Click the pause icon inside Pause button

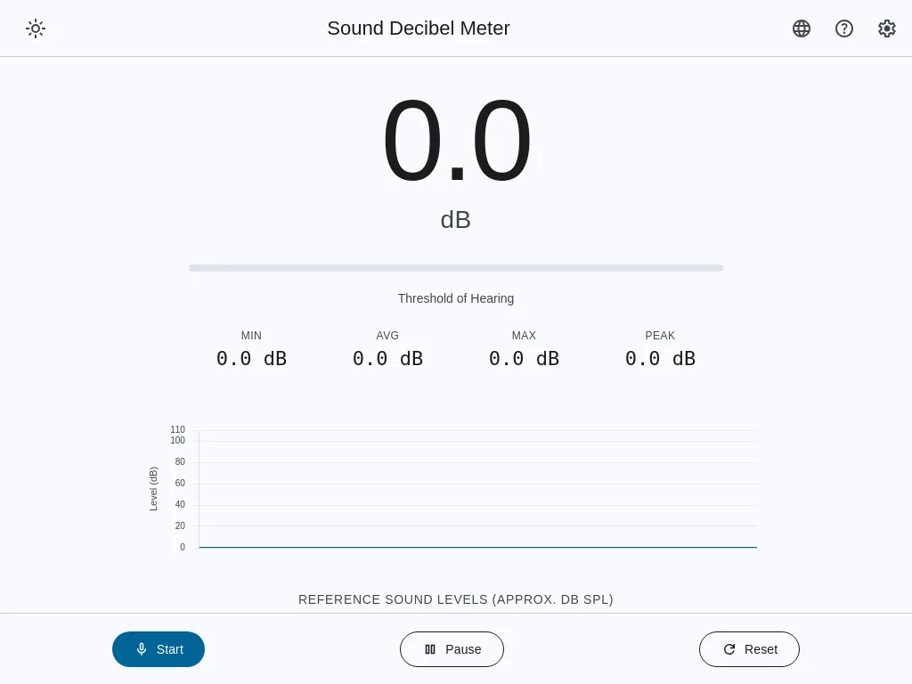(x=430, y=649)
